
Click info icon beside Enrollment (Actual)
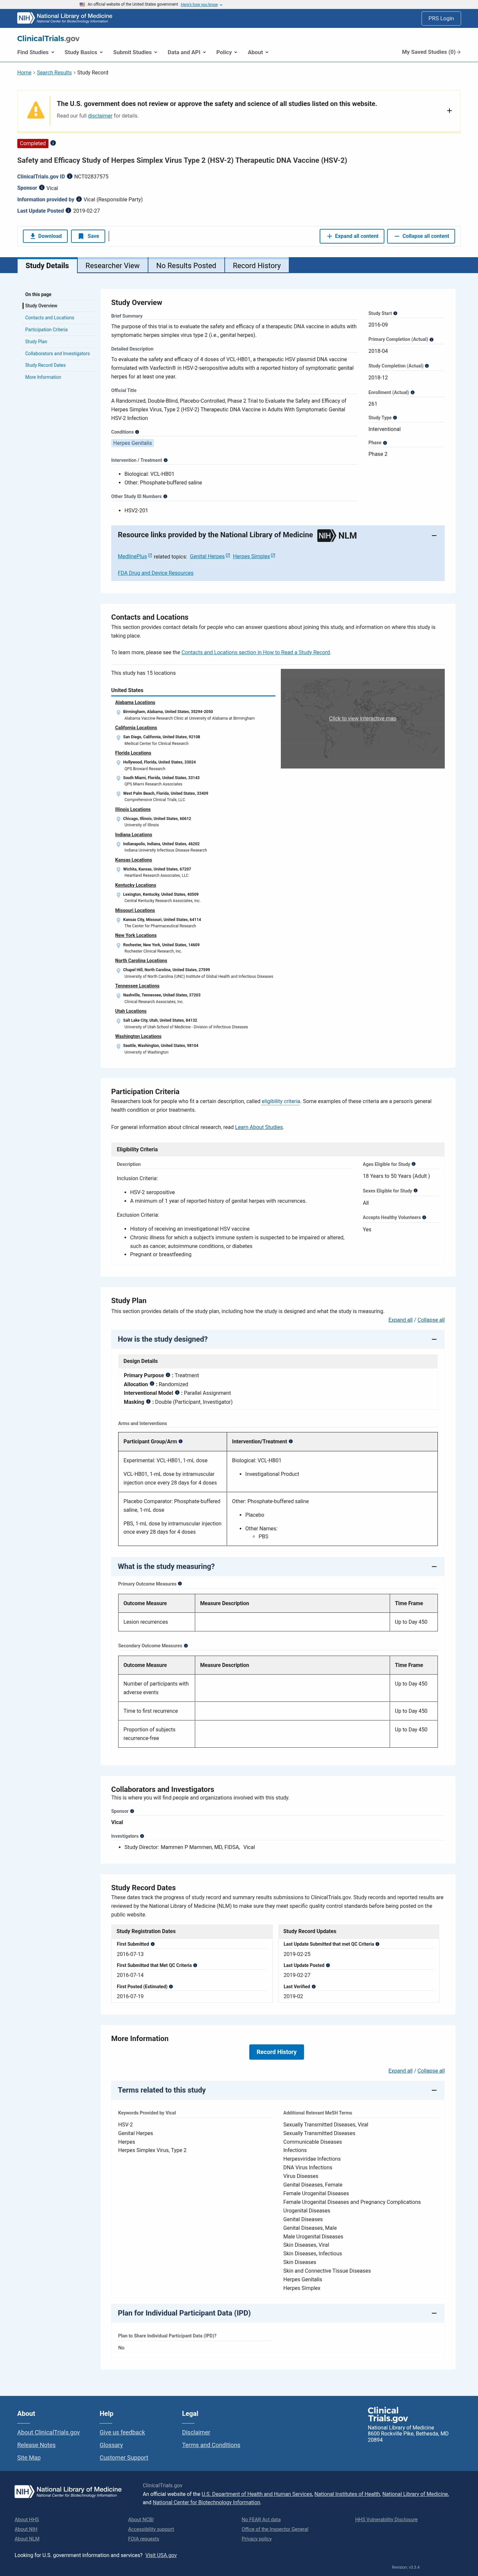412,392
